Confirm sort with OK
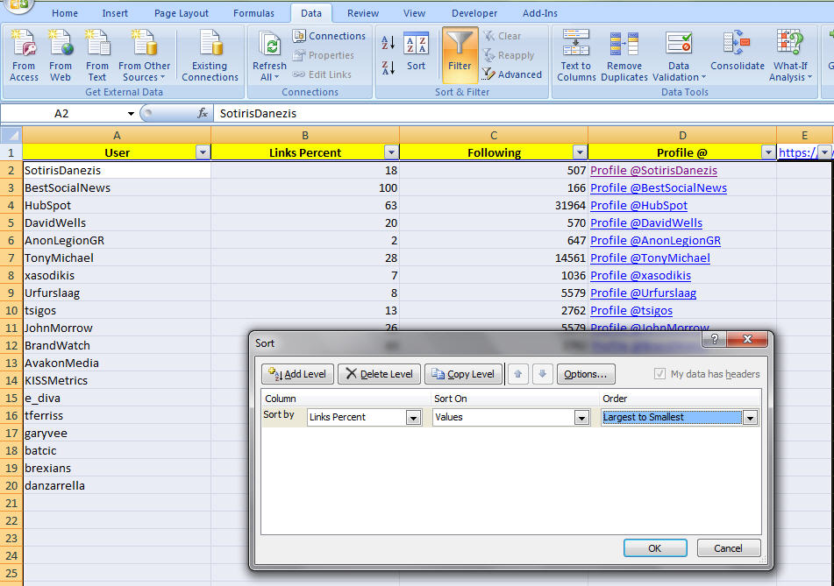This screenshot has height=586, width=834. pyautogui.click(x=655, y=548)
